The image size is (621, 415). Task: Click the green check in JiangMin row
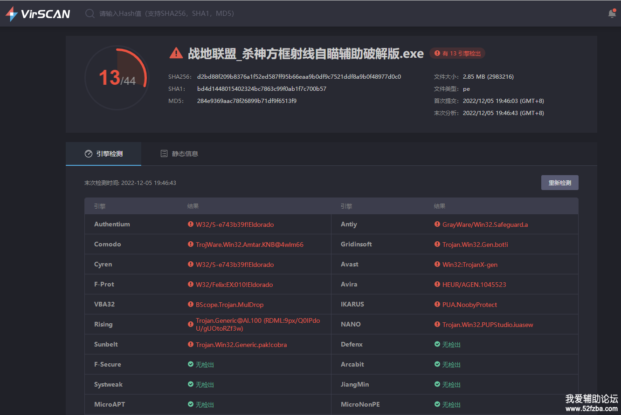click(437, 384)
